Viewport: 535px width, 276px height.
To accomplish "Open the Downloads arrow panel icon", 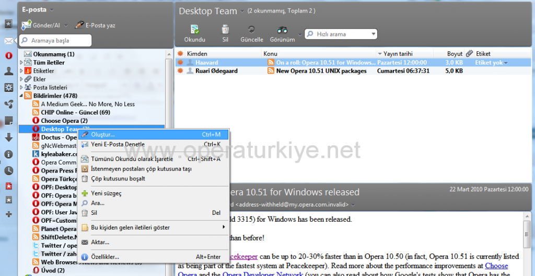I will click(8, 137).
